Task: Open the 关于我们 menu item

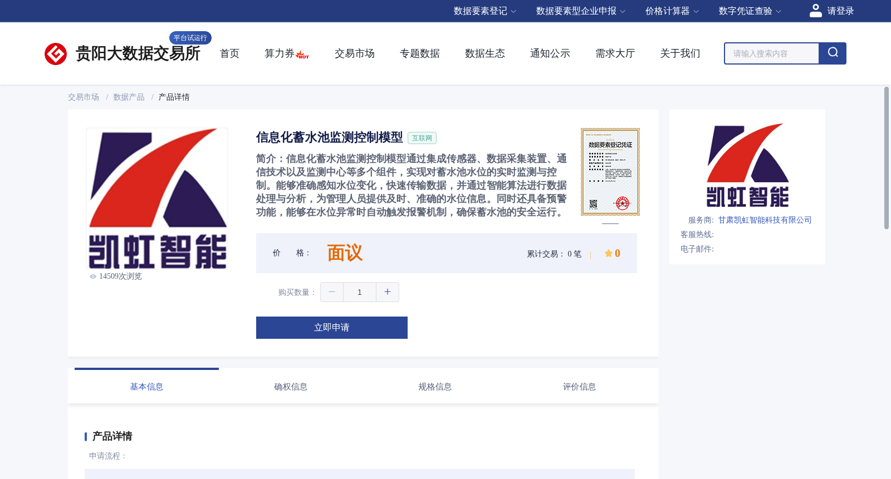Action: tap(681, 53)
